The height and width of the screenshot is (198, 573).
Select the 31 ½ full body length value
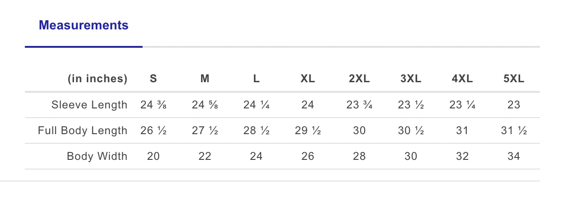click(x=514, y=131)
